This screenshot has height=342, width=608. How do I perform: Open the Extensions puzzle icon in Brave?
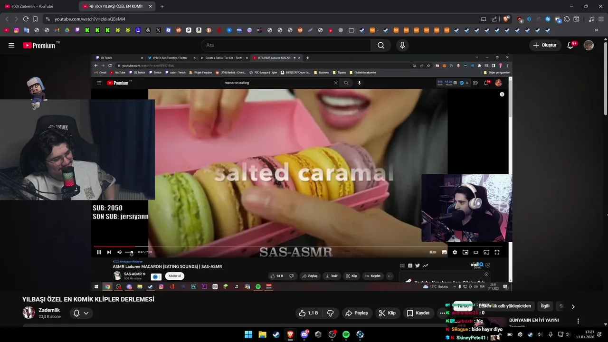[567, 19]
